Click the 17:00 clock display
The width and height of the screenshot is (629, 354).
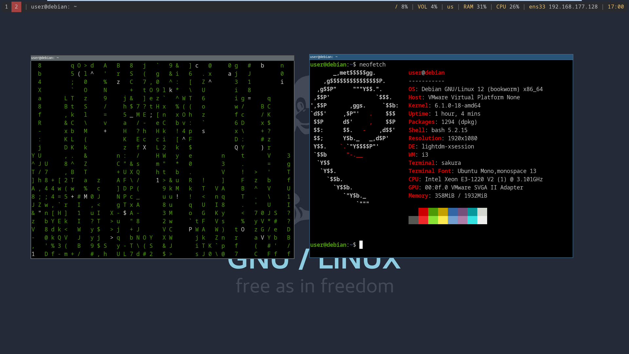[x=616, y=7]
